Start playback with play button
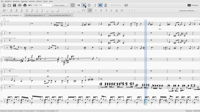The width and height of the screenshot is (200, 112). 84,5
